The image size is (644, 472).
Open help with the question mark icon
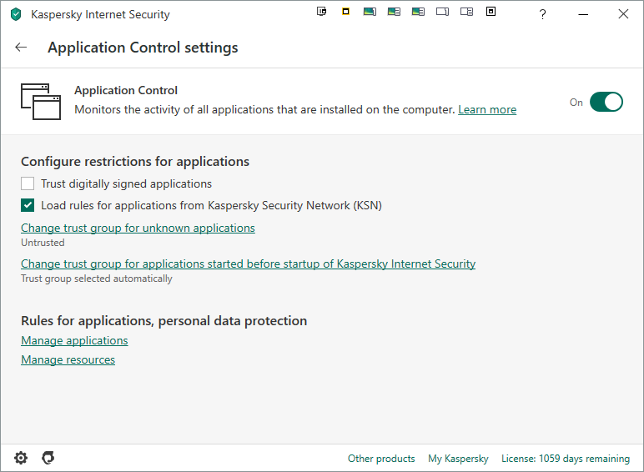coord(542,14)
